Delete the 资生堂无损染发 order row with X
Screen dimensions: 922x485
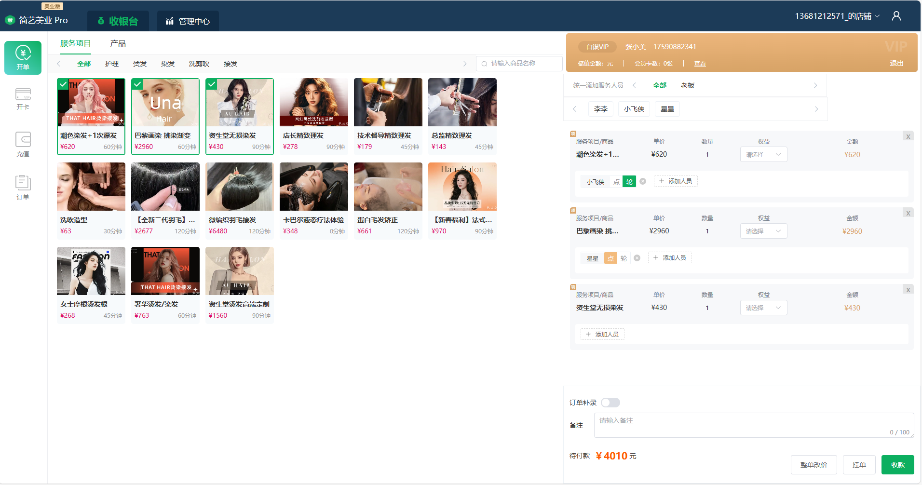pyautogui.click(x=908, y=290)
